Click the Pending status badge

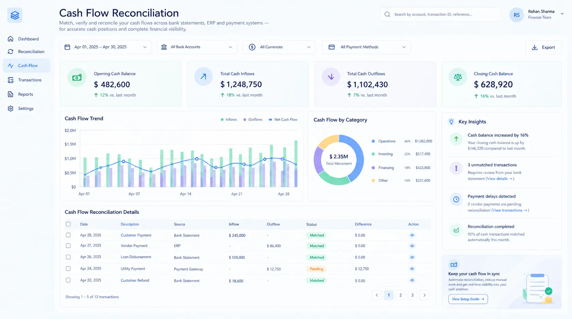[316, 269]
